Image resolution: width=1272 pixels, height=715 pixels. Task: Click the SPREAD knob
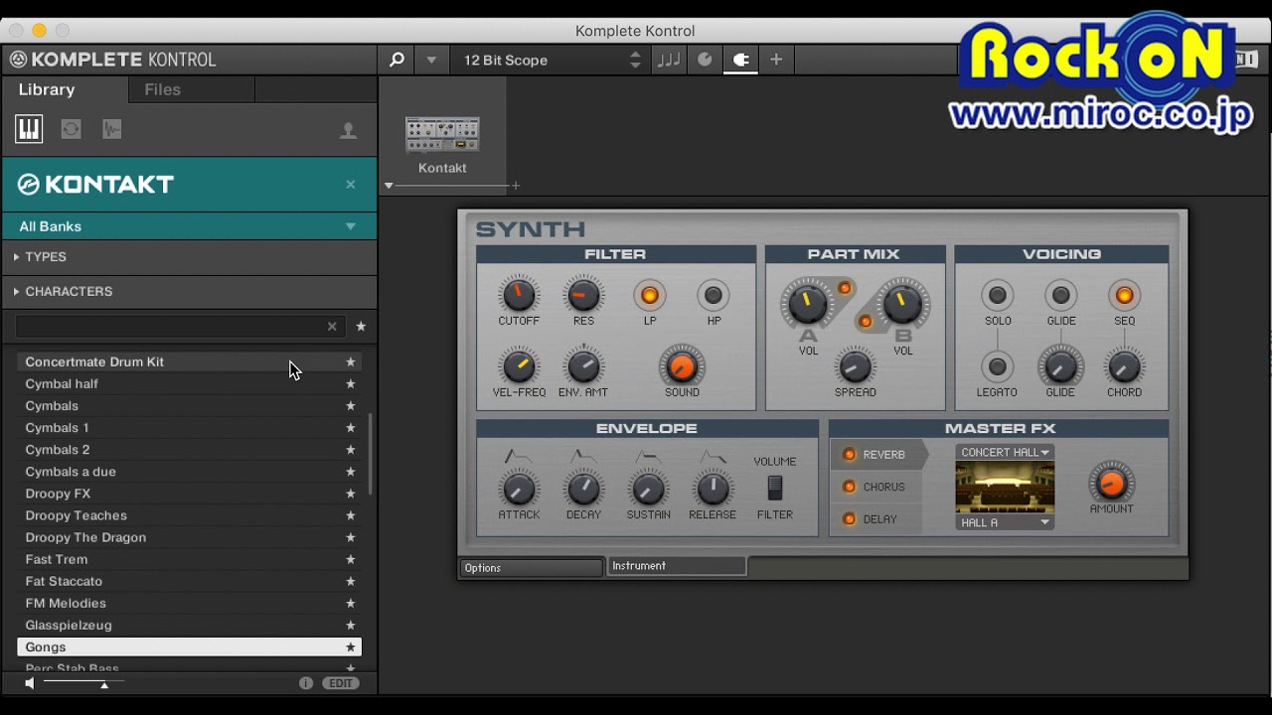[855, 366]
